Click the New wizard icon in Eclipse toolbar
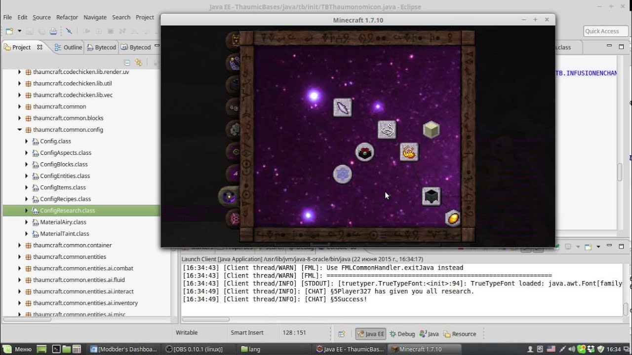The image size is (632, 355). point(9,31)
